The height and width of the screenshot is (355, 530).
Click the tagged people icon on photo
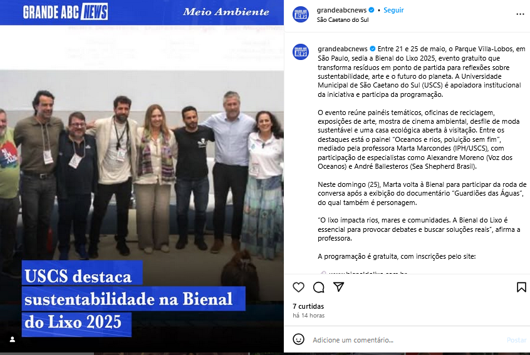click(x=13, y=339)
